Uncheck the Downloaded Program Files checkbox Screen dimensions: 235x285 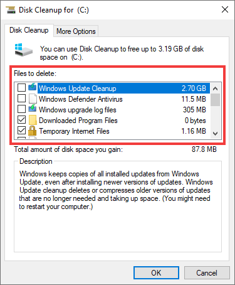pyautogui.click(x=21, y=120)
